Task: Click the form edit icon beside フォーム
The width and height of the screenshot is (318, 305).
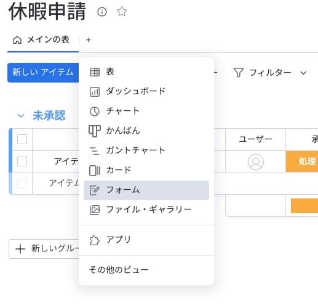Action: tap(95, 190)
